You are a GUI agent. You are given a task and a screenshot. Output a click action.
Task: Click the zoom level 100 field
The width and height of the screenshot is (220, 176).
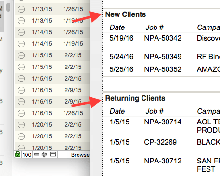pos(27,155)
